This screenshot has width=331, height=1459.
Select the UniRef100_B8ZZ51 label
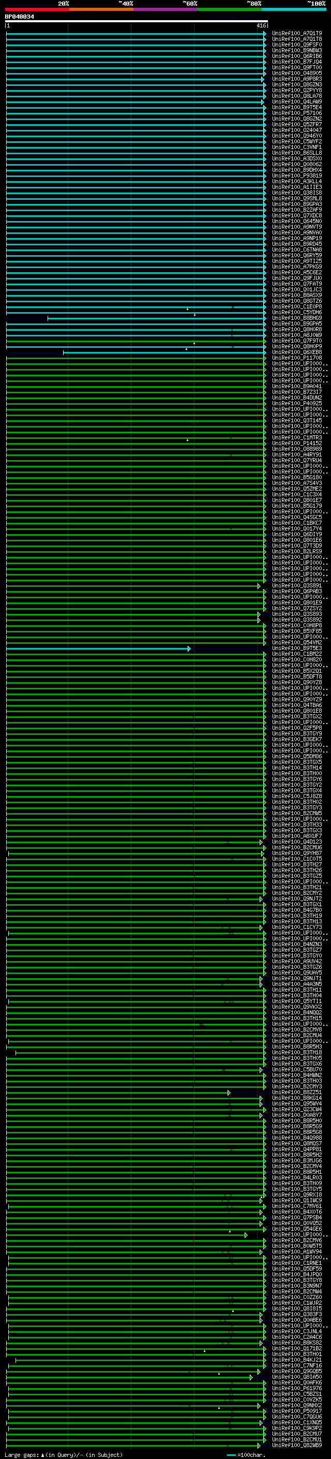[297, 1092]
